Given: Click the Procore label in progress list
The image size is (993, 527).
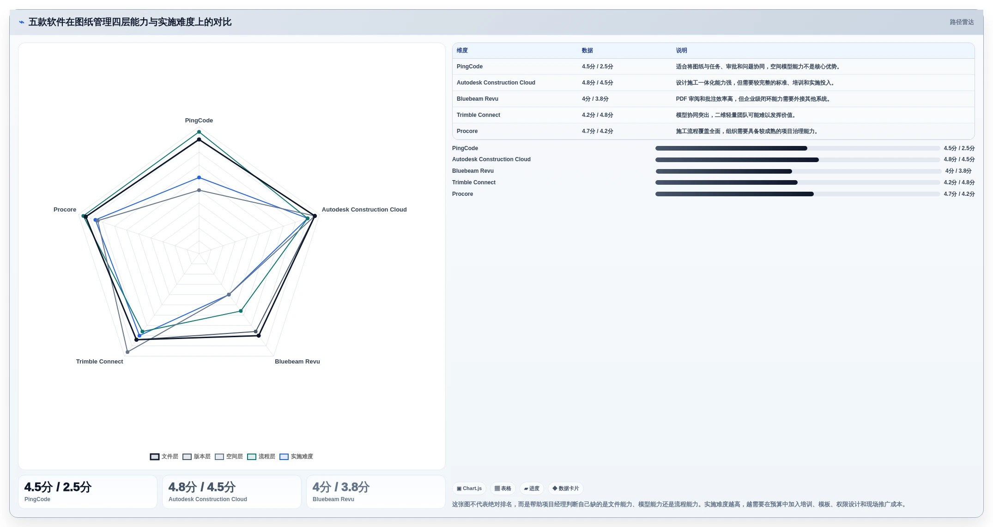Looking at the screenshot, I should (462, 194).
